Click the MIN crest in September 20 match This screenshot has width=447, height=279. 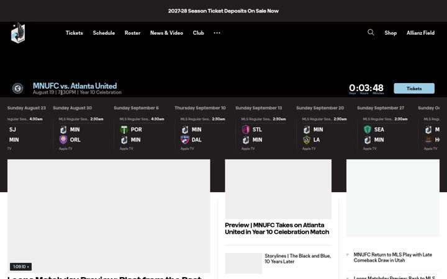click(x=307, y=130)
